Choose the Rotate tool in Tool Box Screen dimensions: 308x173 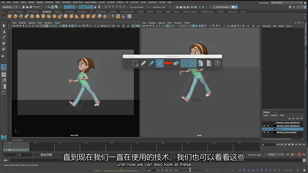(x=3, y=49)
